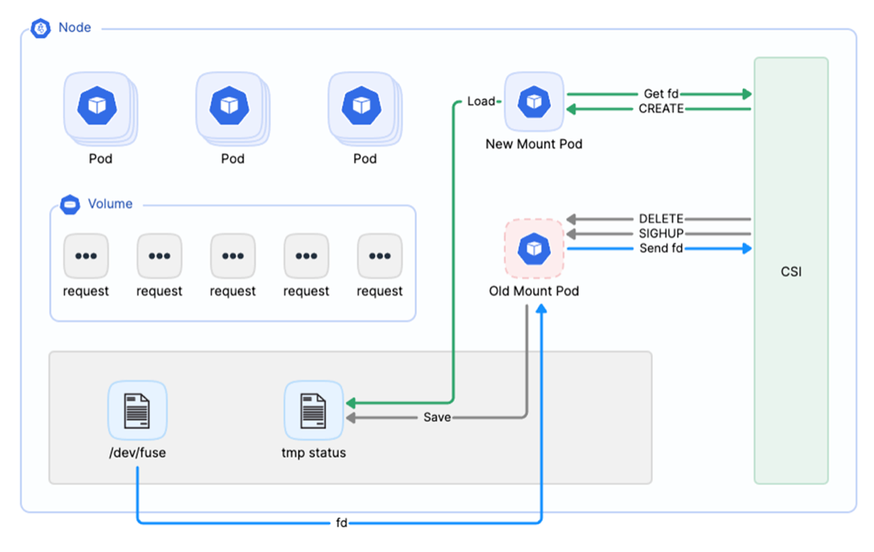The image size is (874, 552).
Task: Click the "Send fd" arrow label
Action: pyautogui.click(x=661, y=249)
